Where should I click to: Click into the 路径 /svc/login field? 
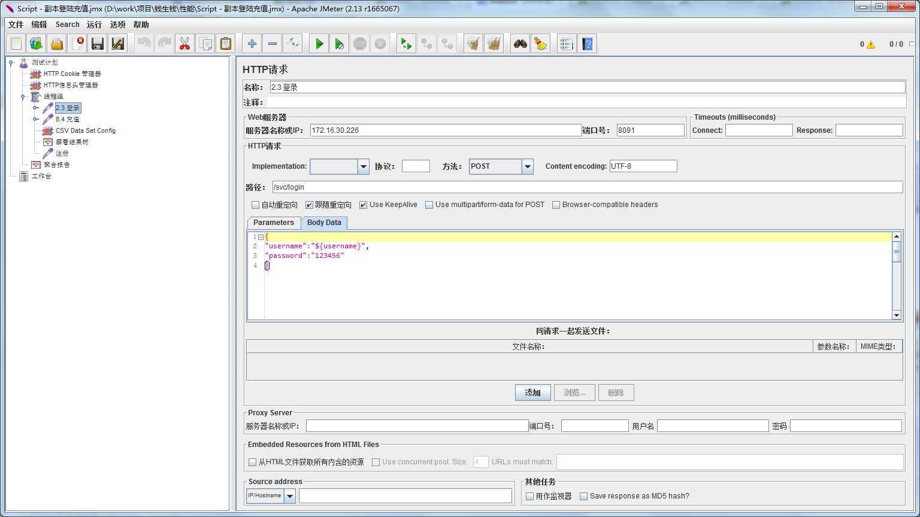[x=587, y=187]
